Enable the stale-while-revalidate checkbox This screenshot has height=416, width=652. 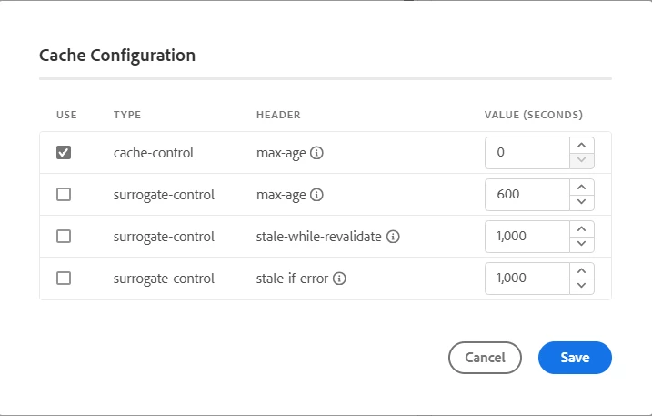point(64,237)
